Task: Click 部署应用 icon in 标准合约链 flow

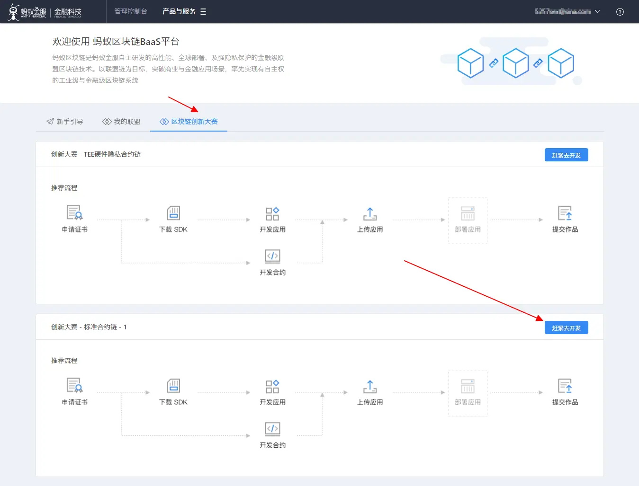Action: click(468, 386)
